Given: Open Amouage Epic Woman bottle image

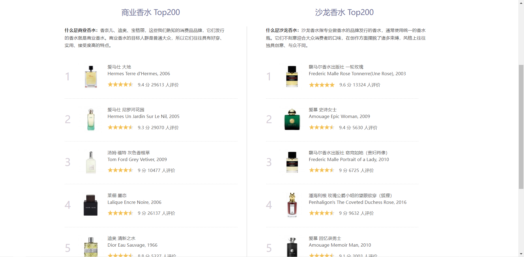Looking at the screenshot, I should 292,119.
